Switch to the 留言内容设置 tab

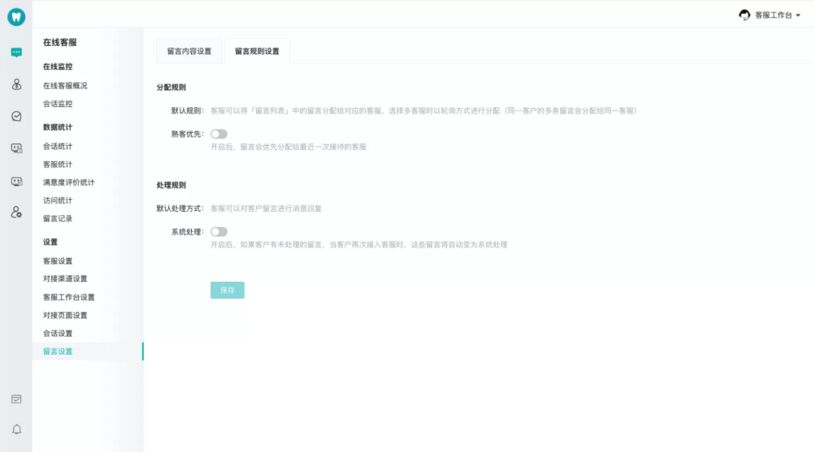tap(189, 51)
